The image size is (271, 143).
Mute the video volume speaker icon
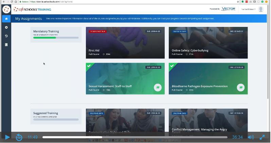pyautogui.click(x=251, y=137)
